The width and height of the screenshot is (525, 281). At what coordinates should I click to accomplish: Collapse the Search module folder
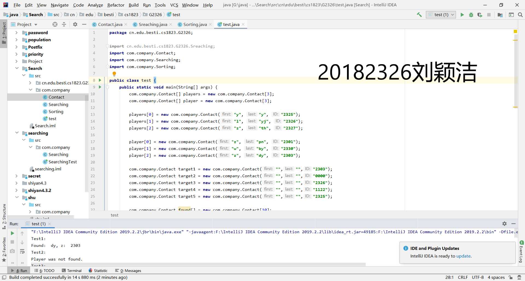coord(17,68)
